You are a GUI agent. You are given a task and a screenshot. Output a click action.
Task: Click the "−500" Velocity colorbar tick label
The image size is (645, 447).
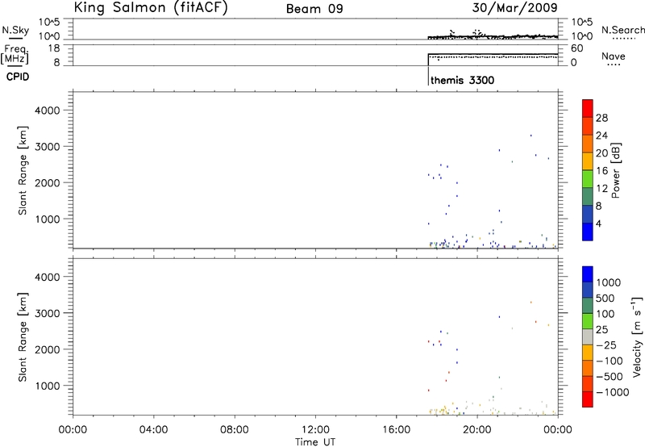pyautogui.click(x=609, y=377)
